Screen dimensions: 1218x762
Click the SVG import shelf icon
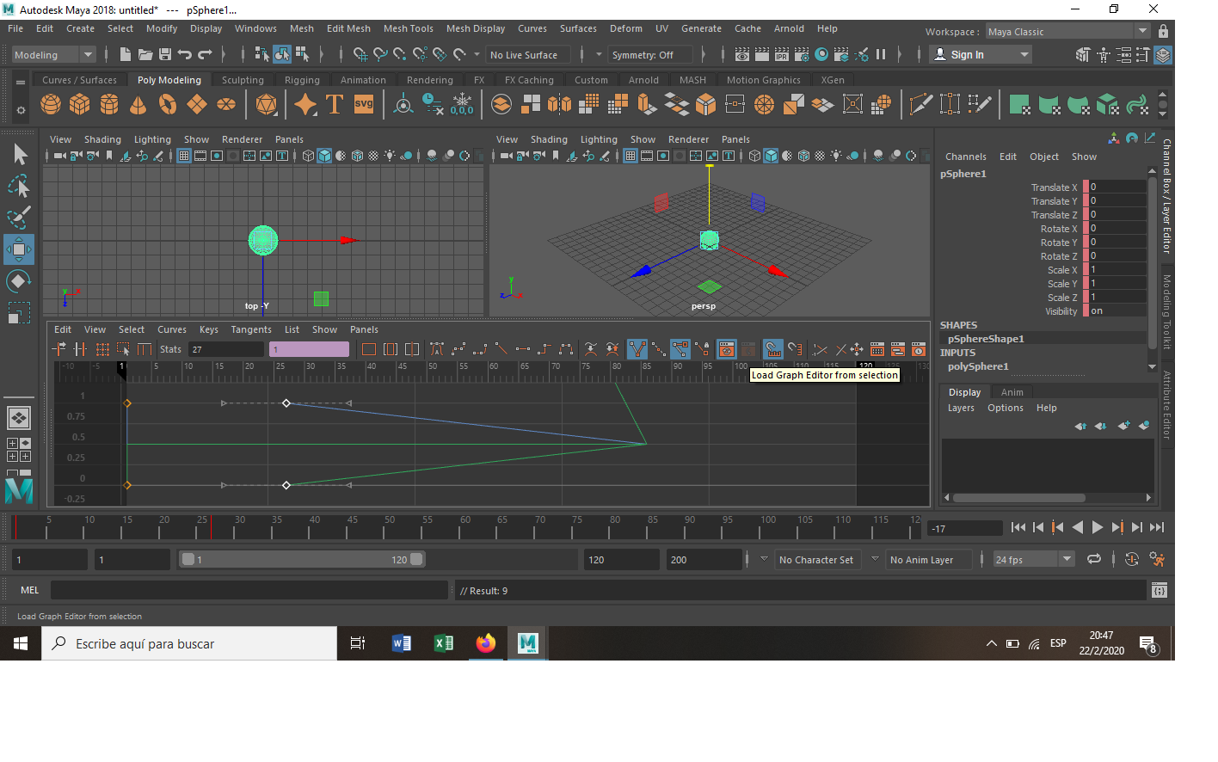click(x=364, y=105)
